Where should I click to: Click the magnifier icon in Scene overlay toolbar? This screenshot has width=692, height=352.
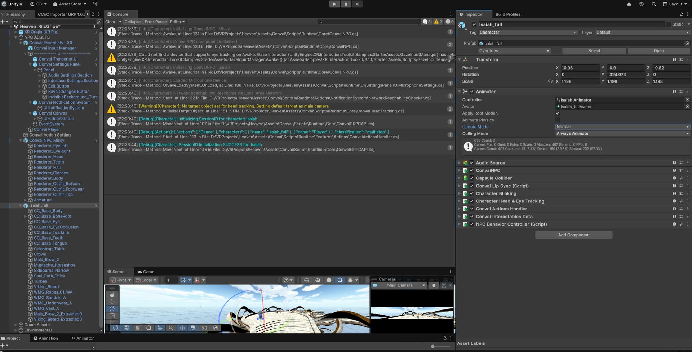[x=171, y=328]
